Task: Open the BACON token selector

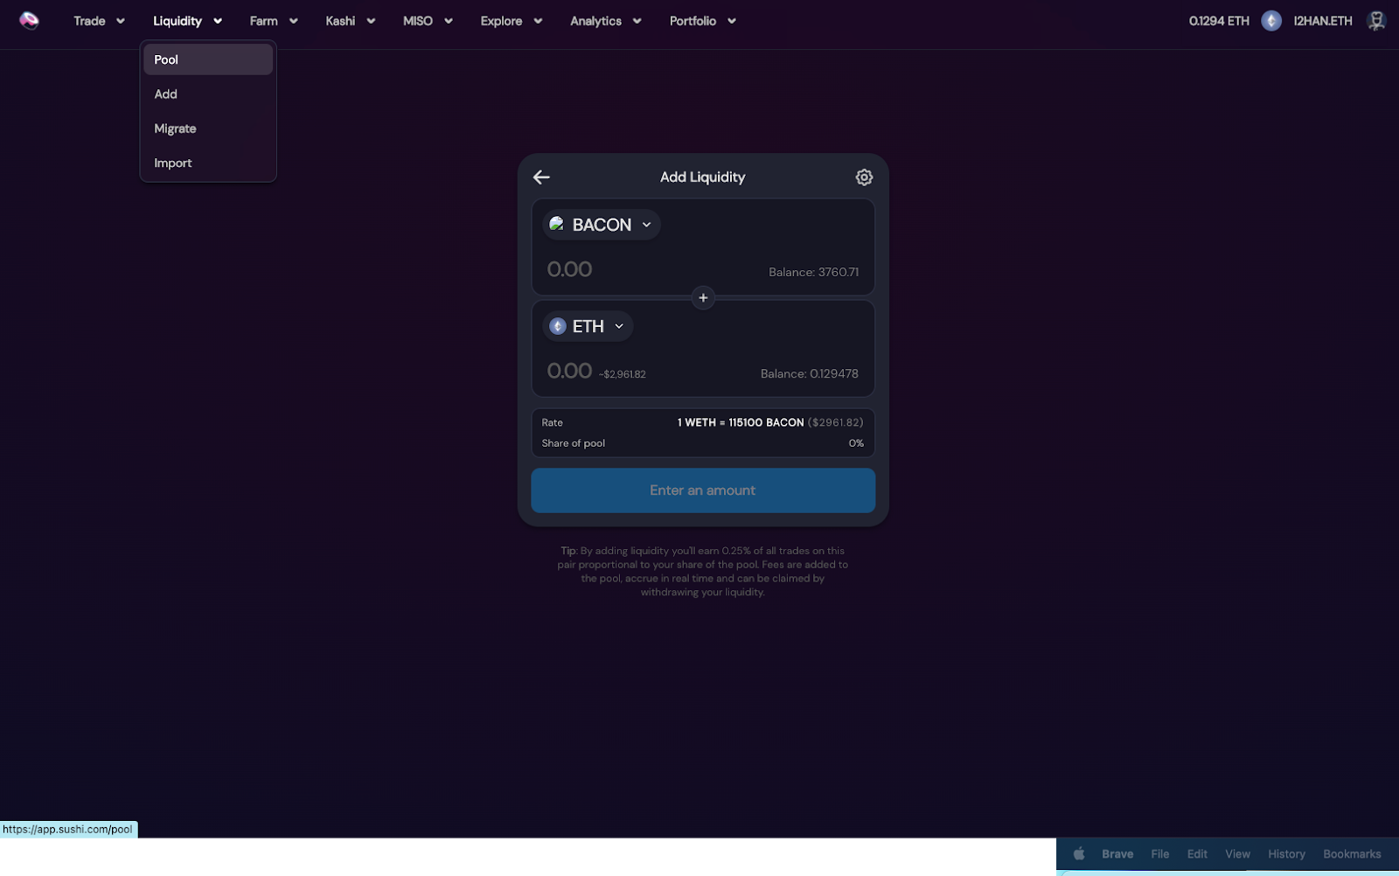Action: pyautogui.click(x=602, y=225)
